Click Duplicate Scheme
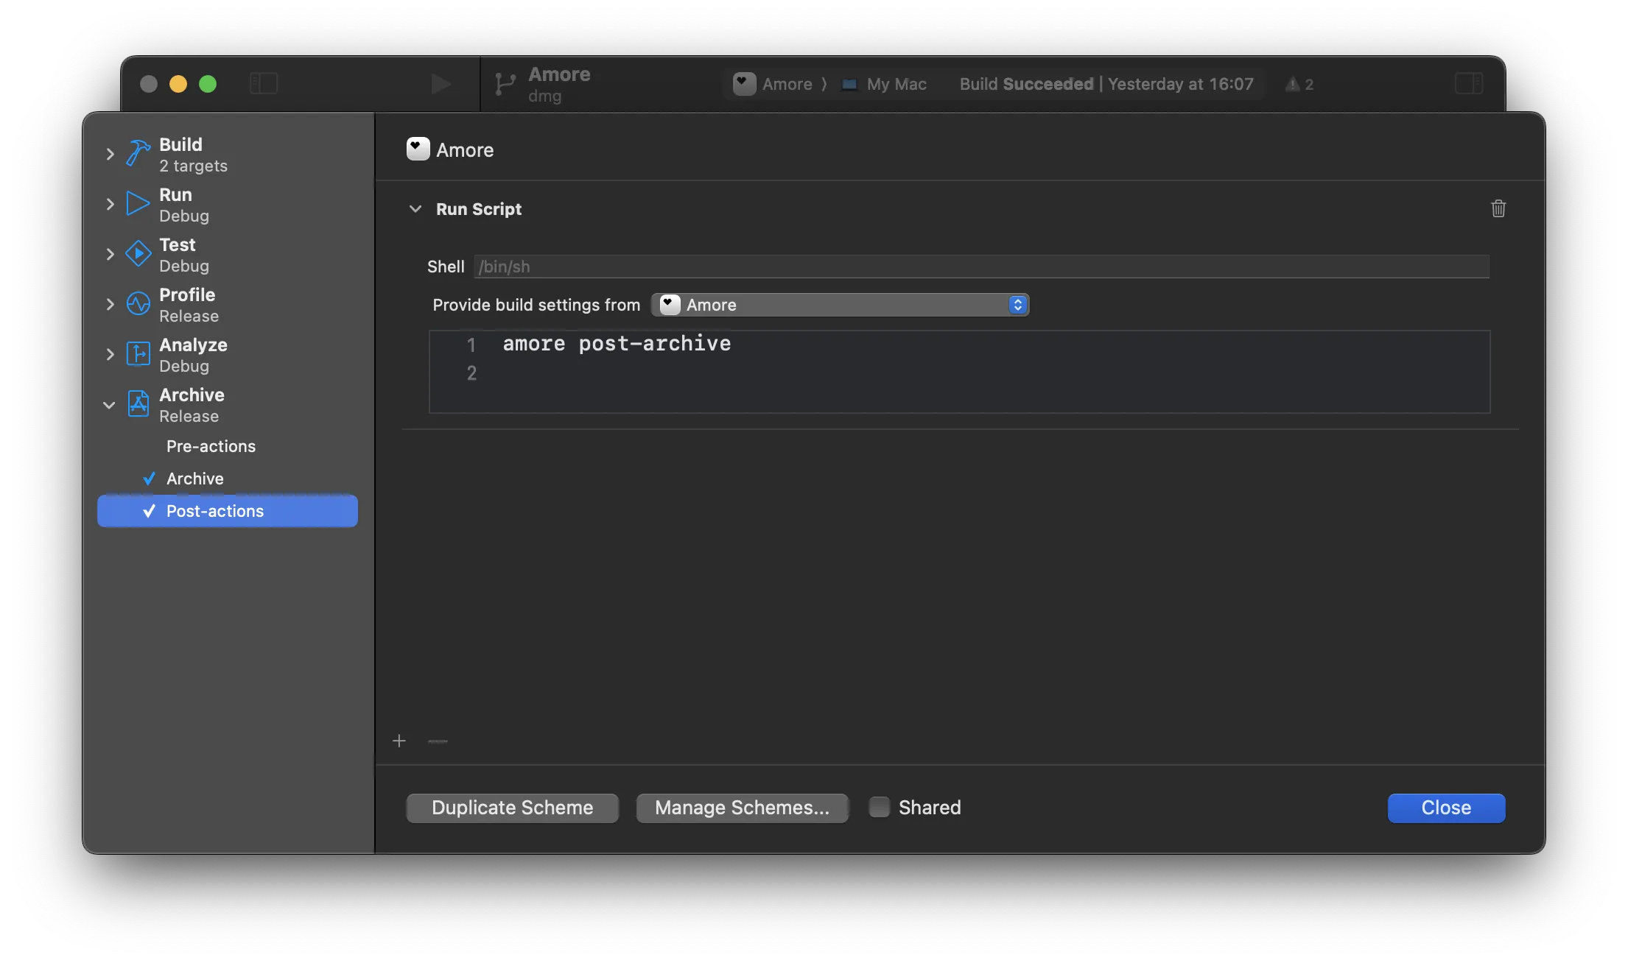The width and height of the screenshot is (1628, 963). [511, 808]
